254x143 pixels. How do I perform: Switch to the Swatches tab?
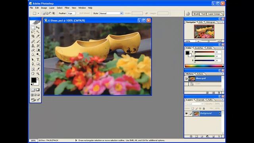199,48
